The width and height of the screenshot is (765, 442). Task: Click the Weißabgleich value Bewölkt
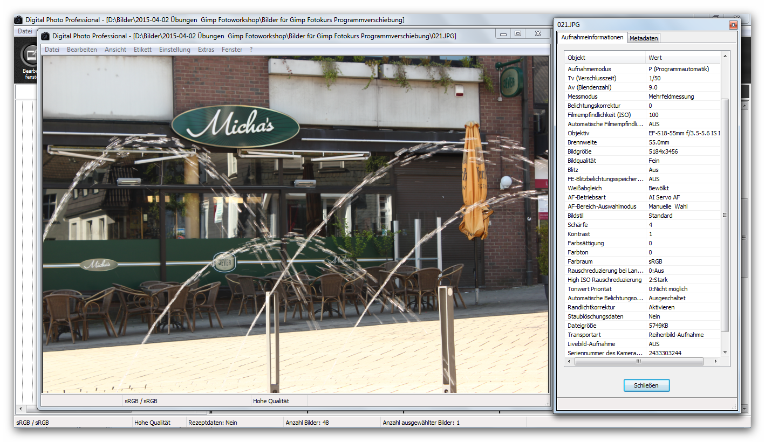(659, 188)
